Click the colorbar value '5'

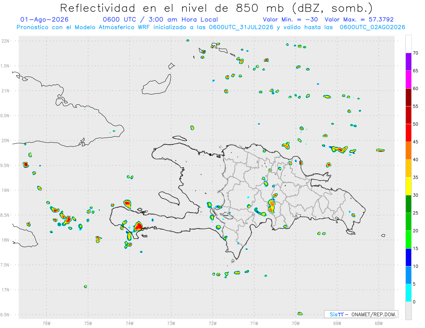click(x=414, y=284)
